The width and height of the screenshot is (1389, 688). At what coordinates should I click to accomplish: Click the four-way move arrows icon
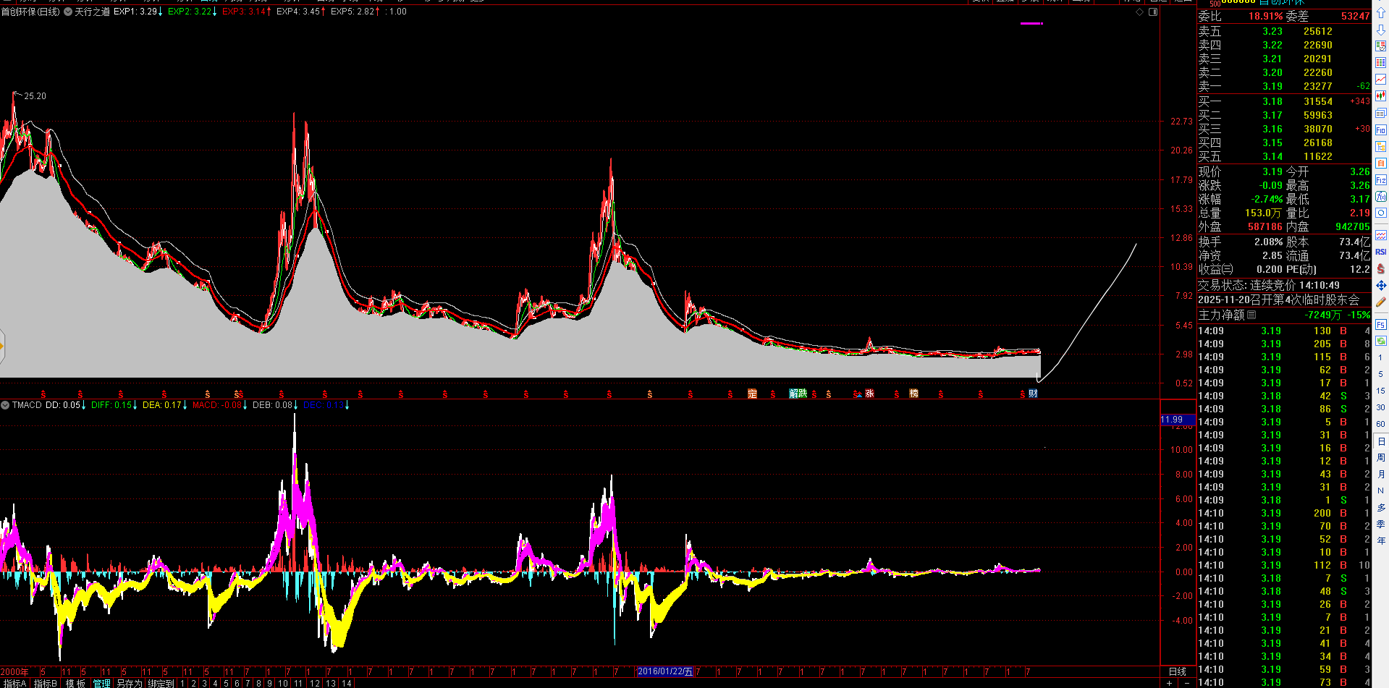(x=1380, y=285)
